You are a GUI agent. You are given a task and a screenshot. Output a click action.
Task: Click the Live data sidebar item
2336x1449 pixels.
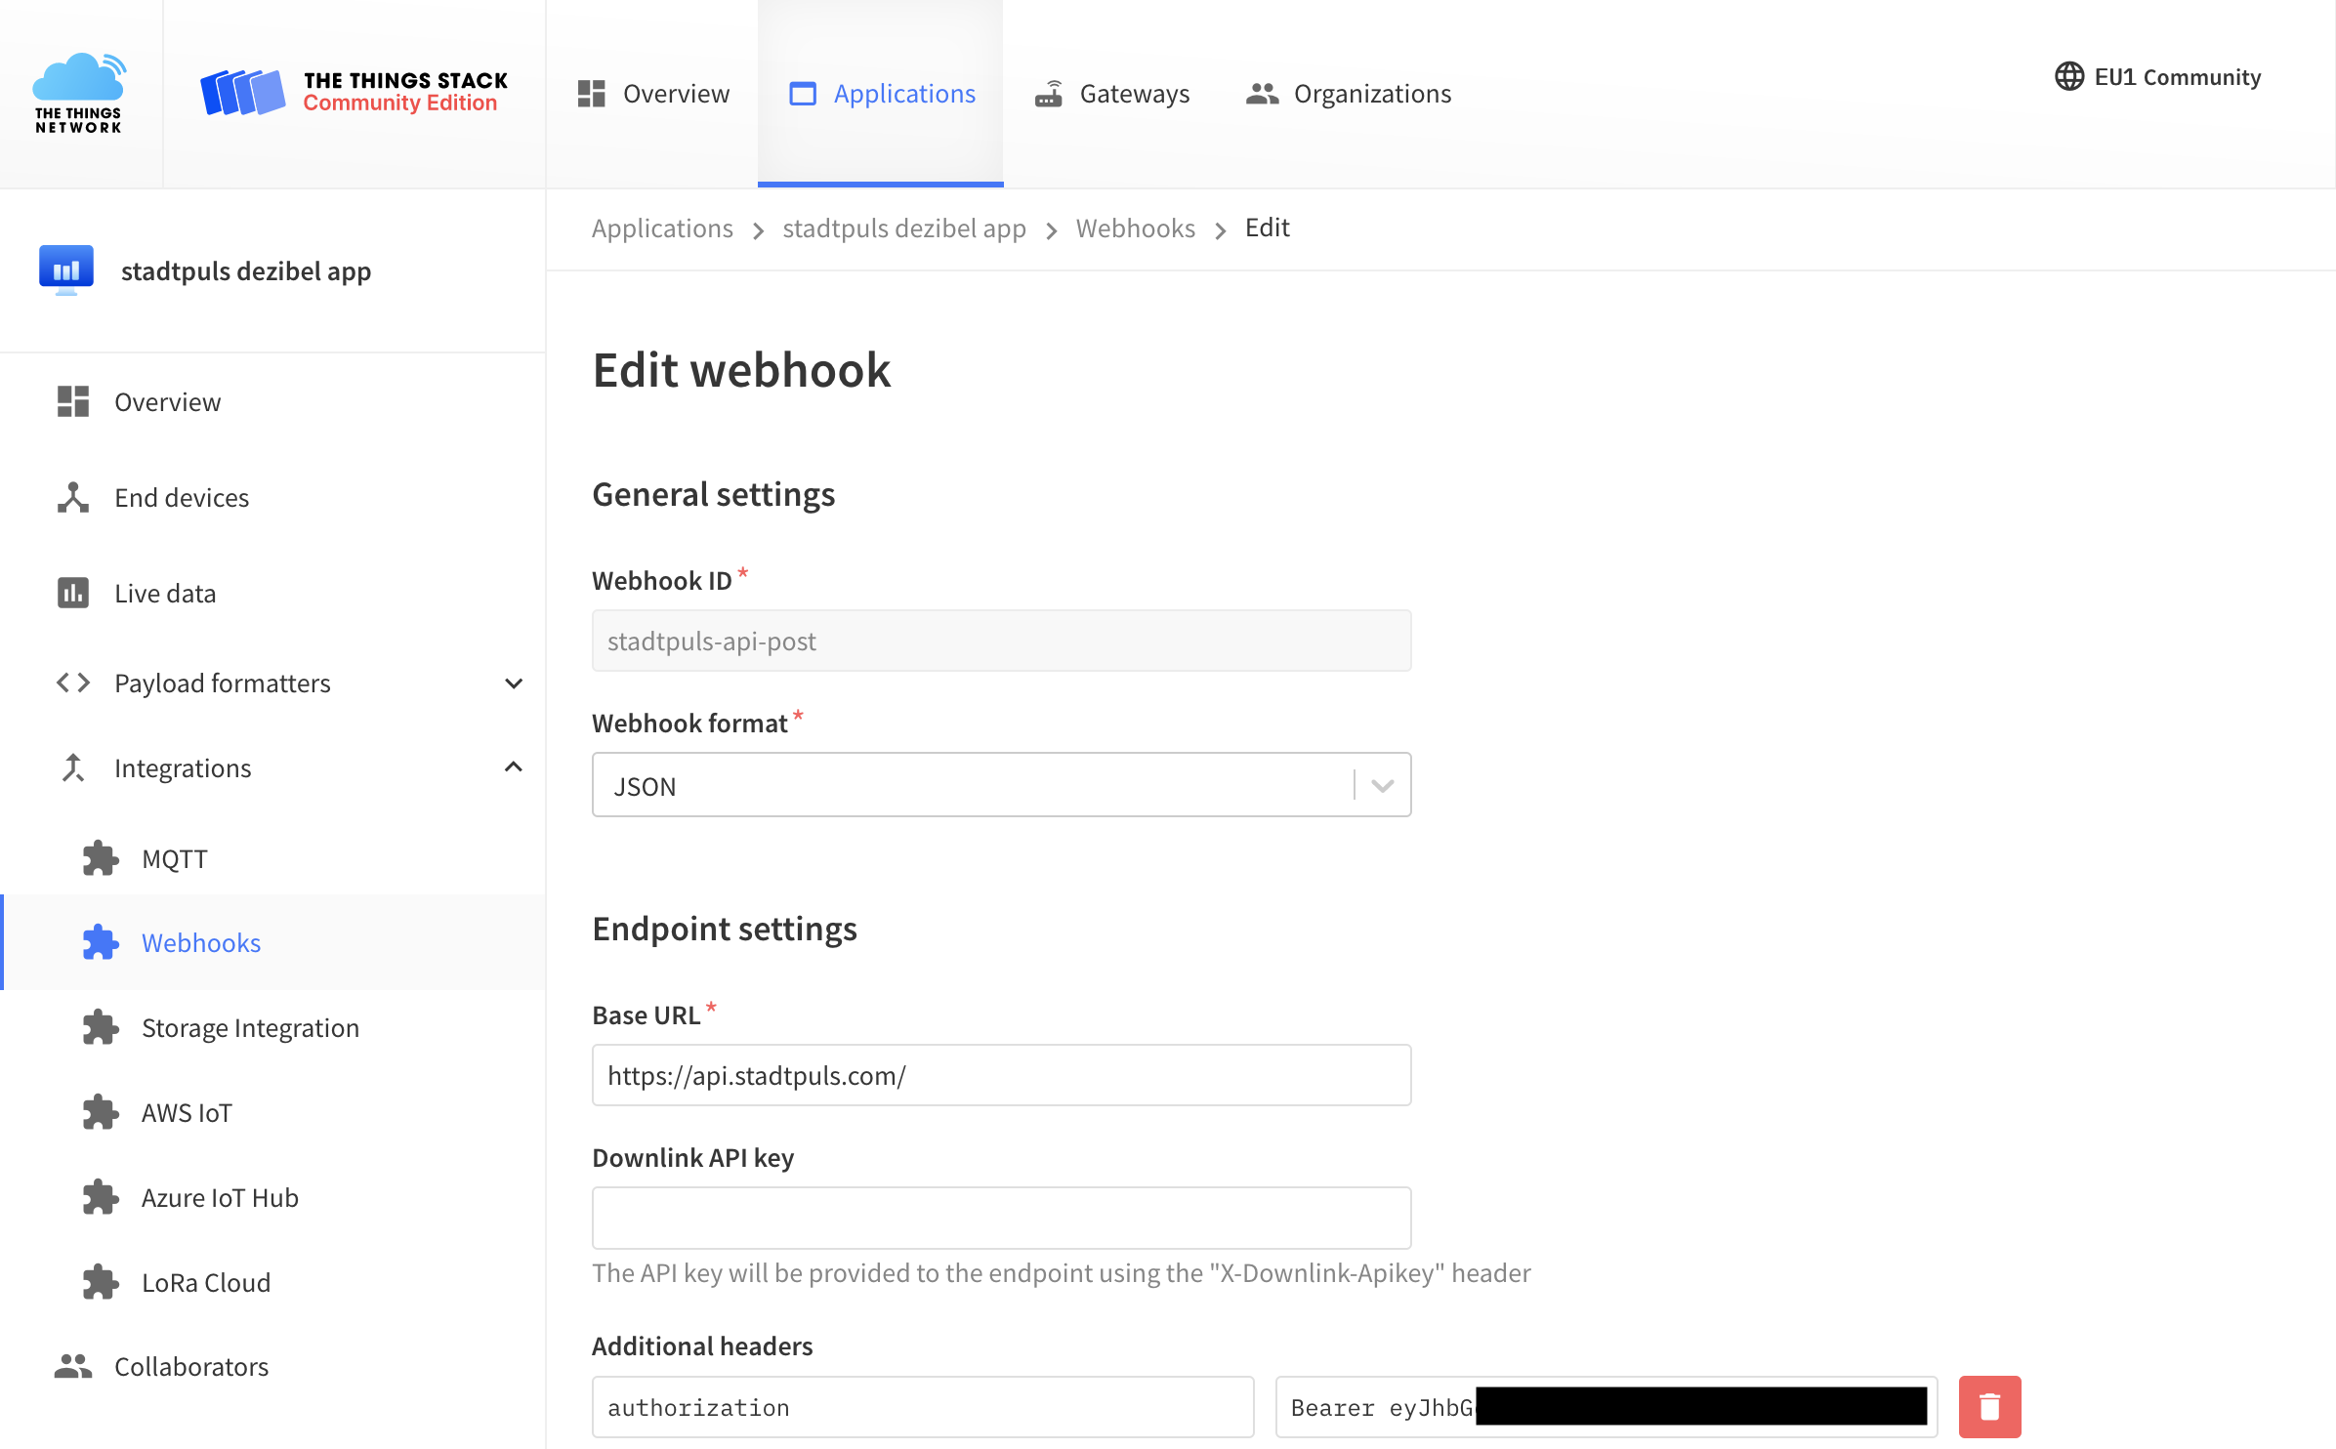(162, 593)
